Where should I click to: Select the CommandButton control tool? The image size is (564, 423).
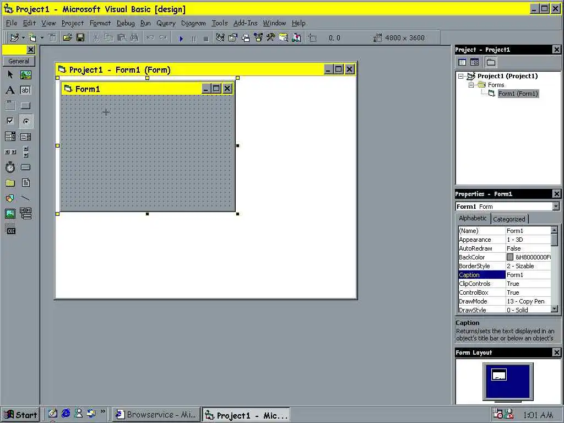[25, 105]
